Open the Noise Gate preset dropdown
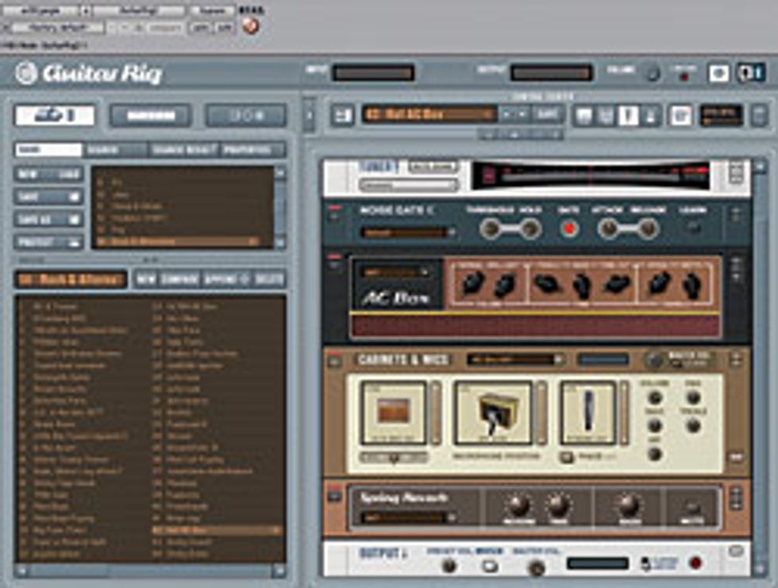The width and height of the screenshot is (778, 588). click(408, 233)
